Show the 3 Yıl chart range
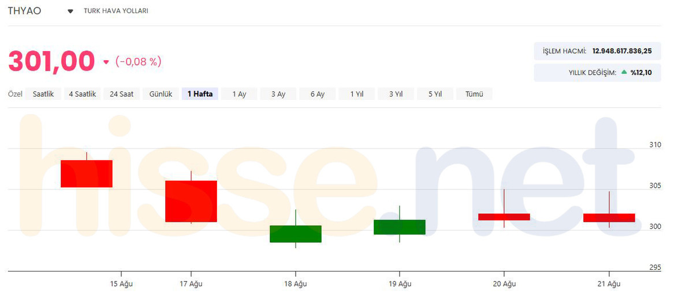 (x=396, y=94)
